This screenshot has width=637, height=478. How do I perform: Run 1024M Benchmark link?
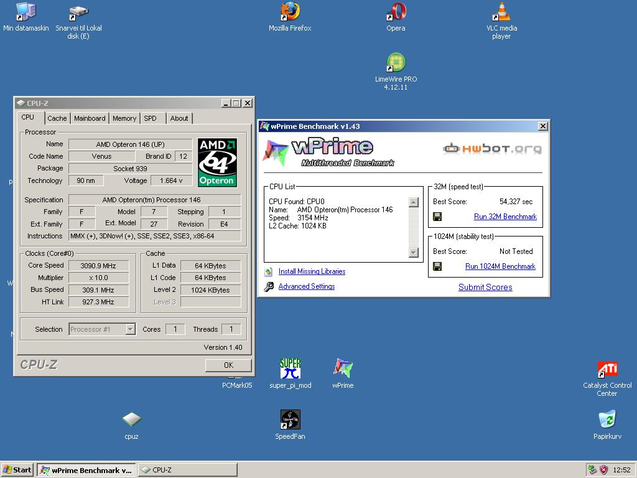coord(501,266)
